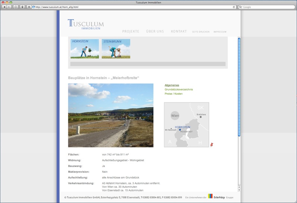
Task: Click 'Ein Unternehmen der' footer text
Action: pos(196,197)
